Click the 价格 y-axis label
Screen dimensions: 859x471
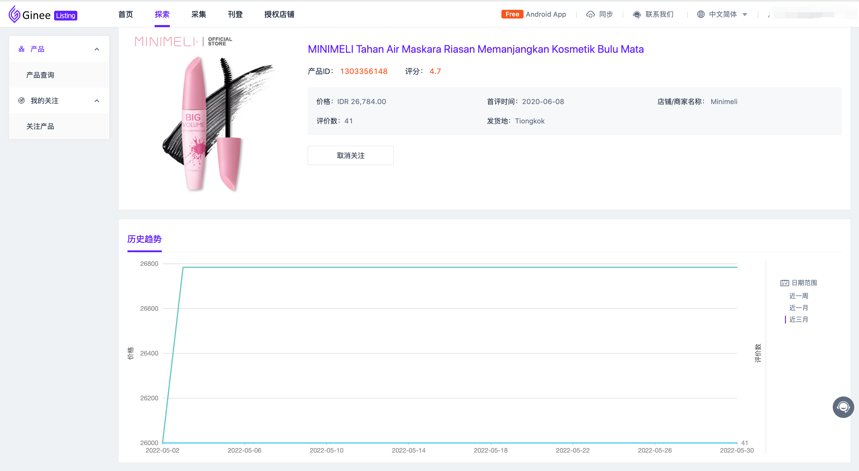[x=131, y=353]
